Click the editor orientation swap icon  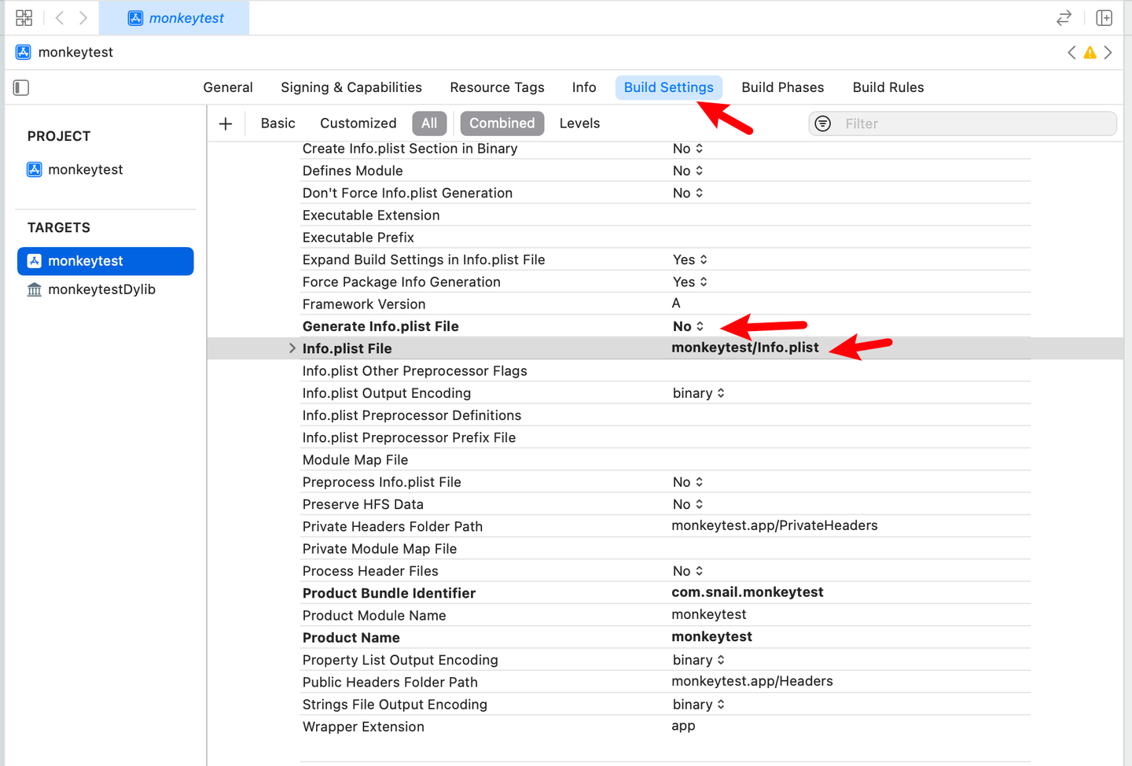point(1064,17)
